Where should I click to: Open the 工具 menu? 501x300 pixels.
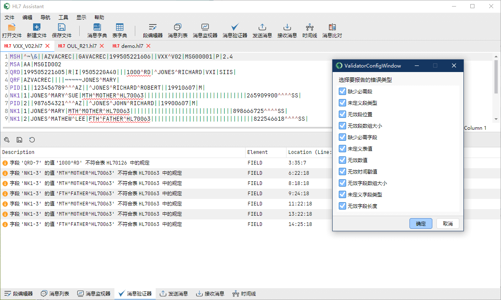pos(63,18)
